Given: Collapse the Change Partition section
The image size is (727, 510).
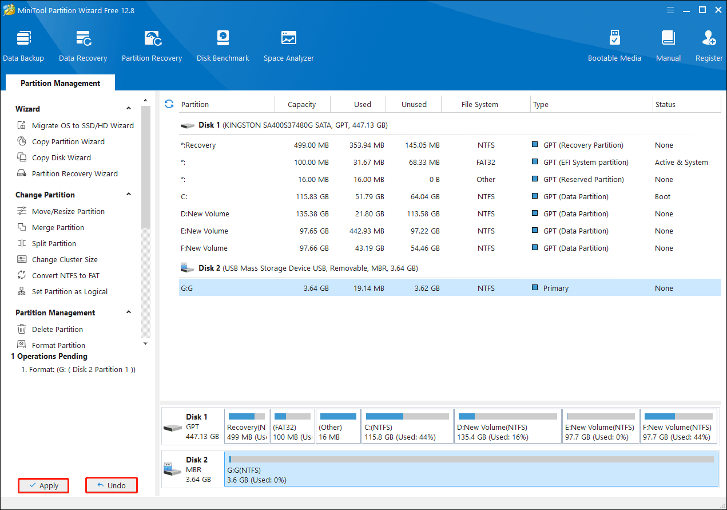Looking at the screenshot, I should [129, 195].
